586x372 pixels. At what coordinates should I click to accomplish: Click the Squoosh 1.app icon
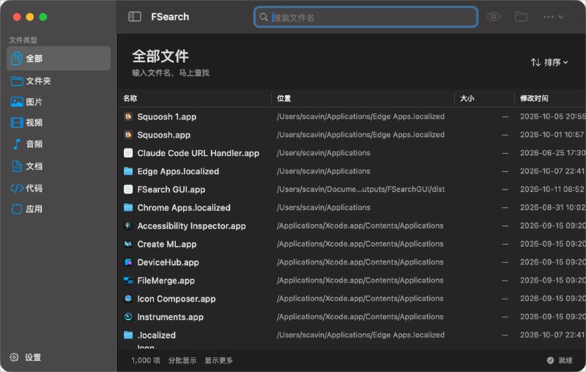128,116
